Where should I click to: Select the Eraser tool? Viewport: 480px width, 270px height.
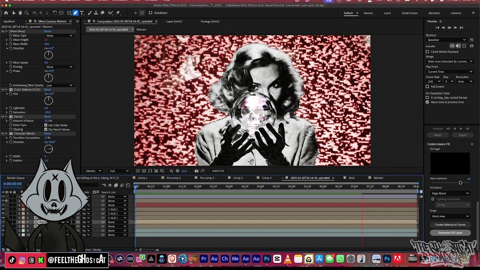point(102,13)
